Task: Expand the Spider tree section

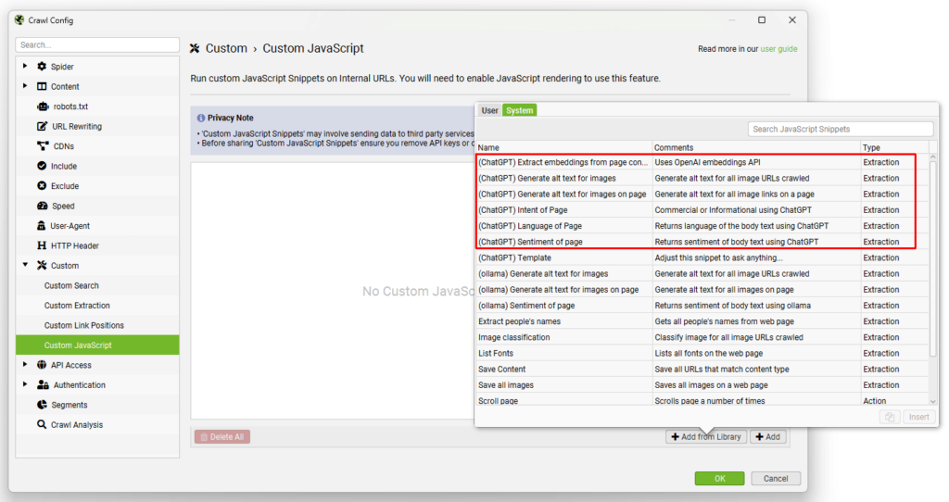Action: coord(26,67)
